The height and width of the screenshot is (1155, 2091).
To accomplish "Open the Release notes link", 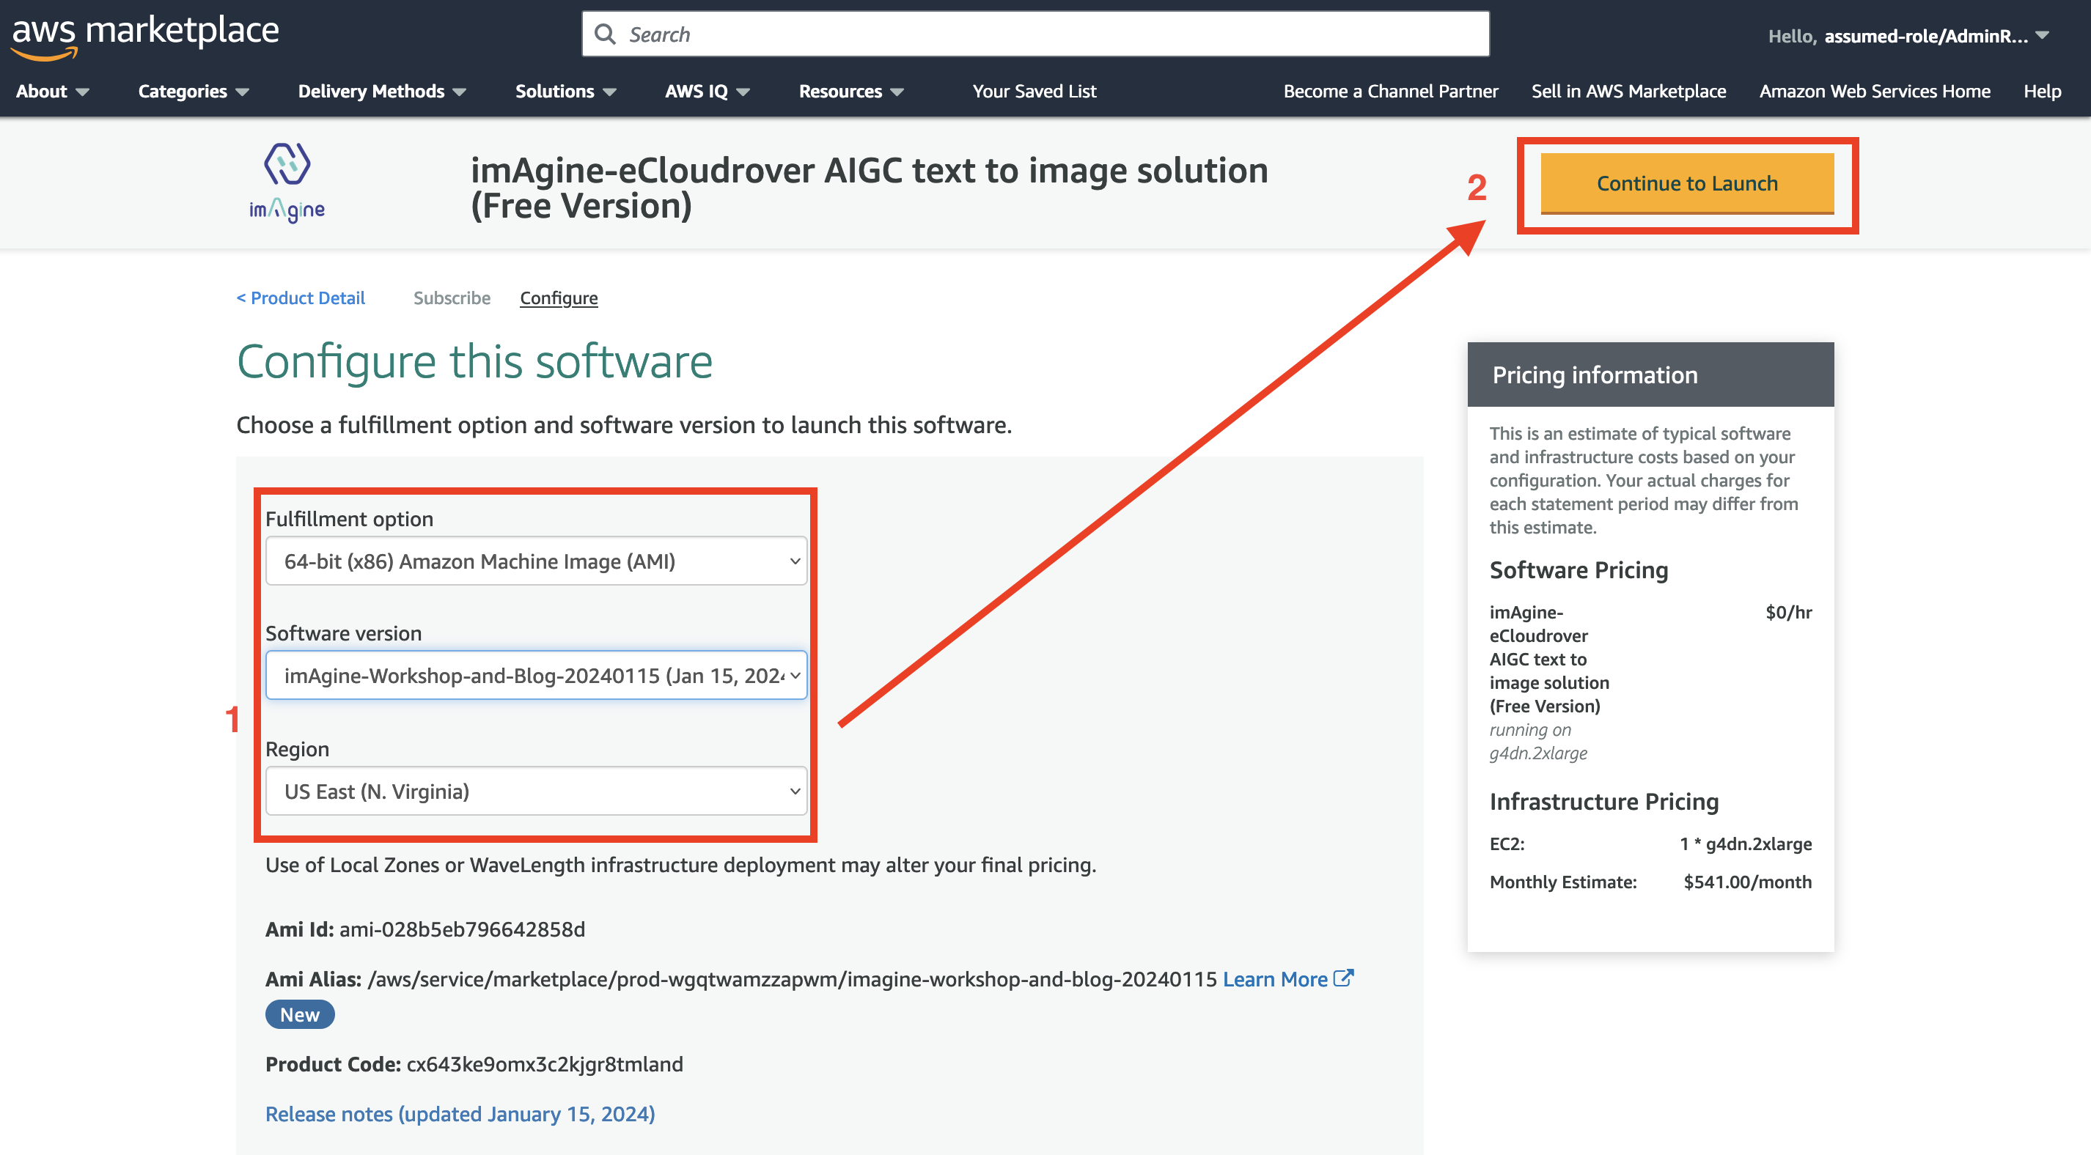I will [460, 1115].
